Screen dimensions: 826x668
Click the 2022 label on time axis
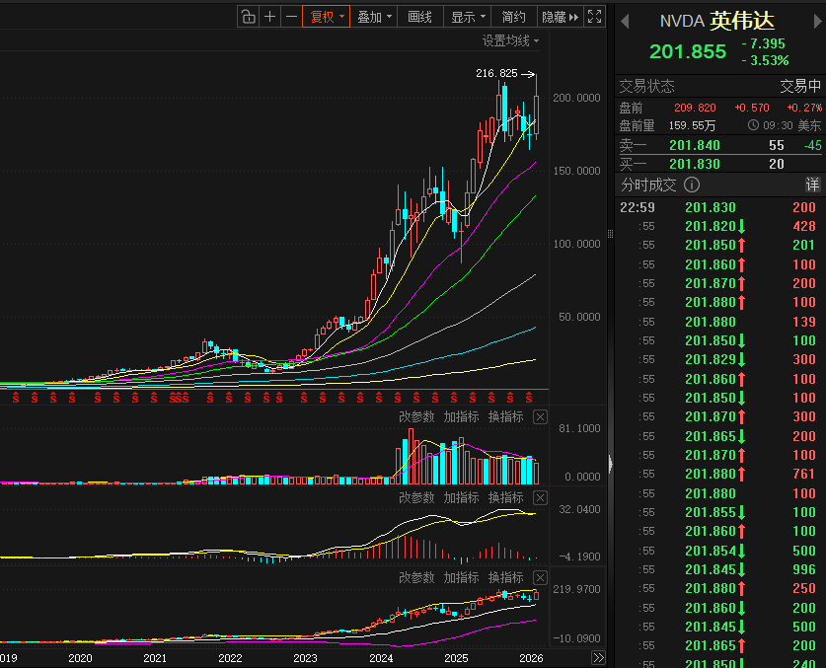tap(230, 658)
